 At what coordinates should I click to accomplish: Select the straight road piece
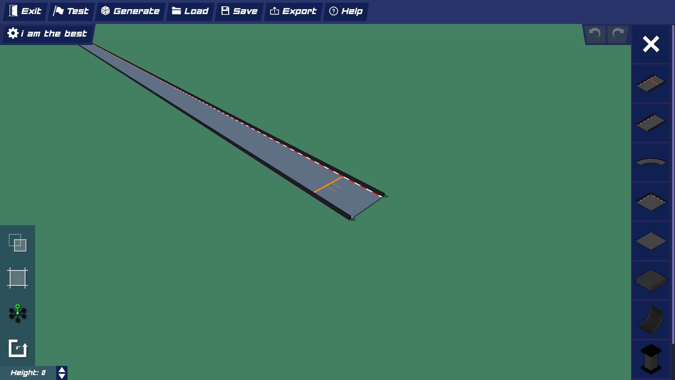pyautogui.click(x=651, y=123)
